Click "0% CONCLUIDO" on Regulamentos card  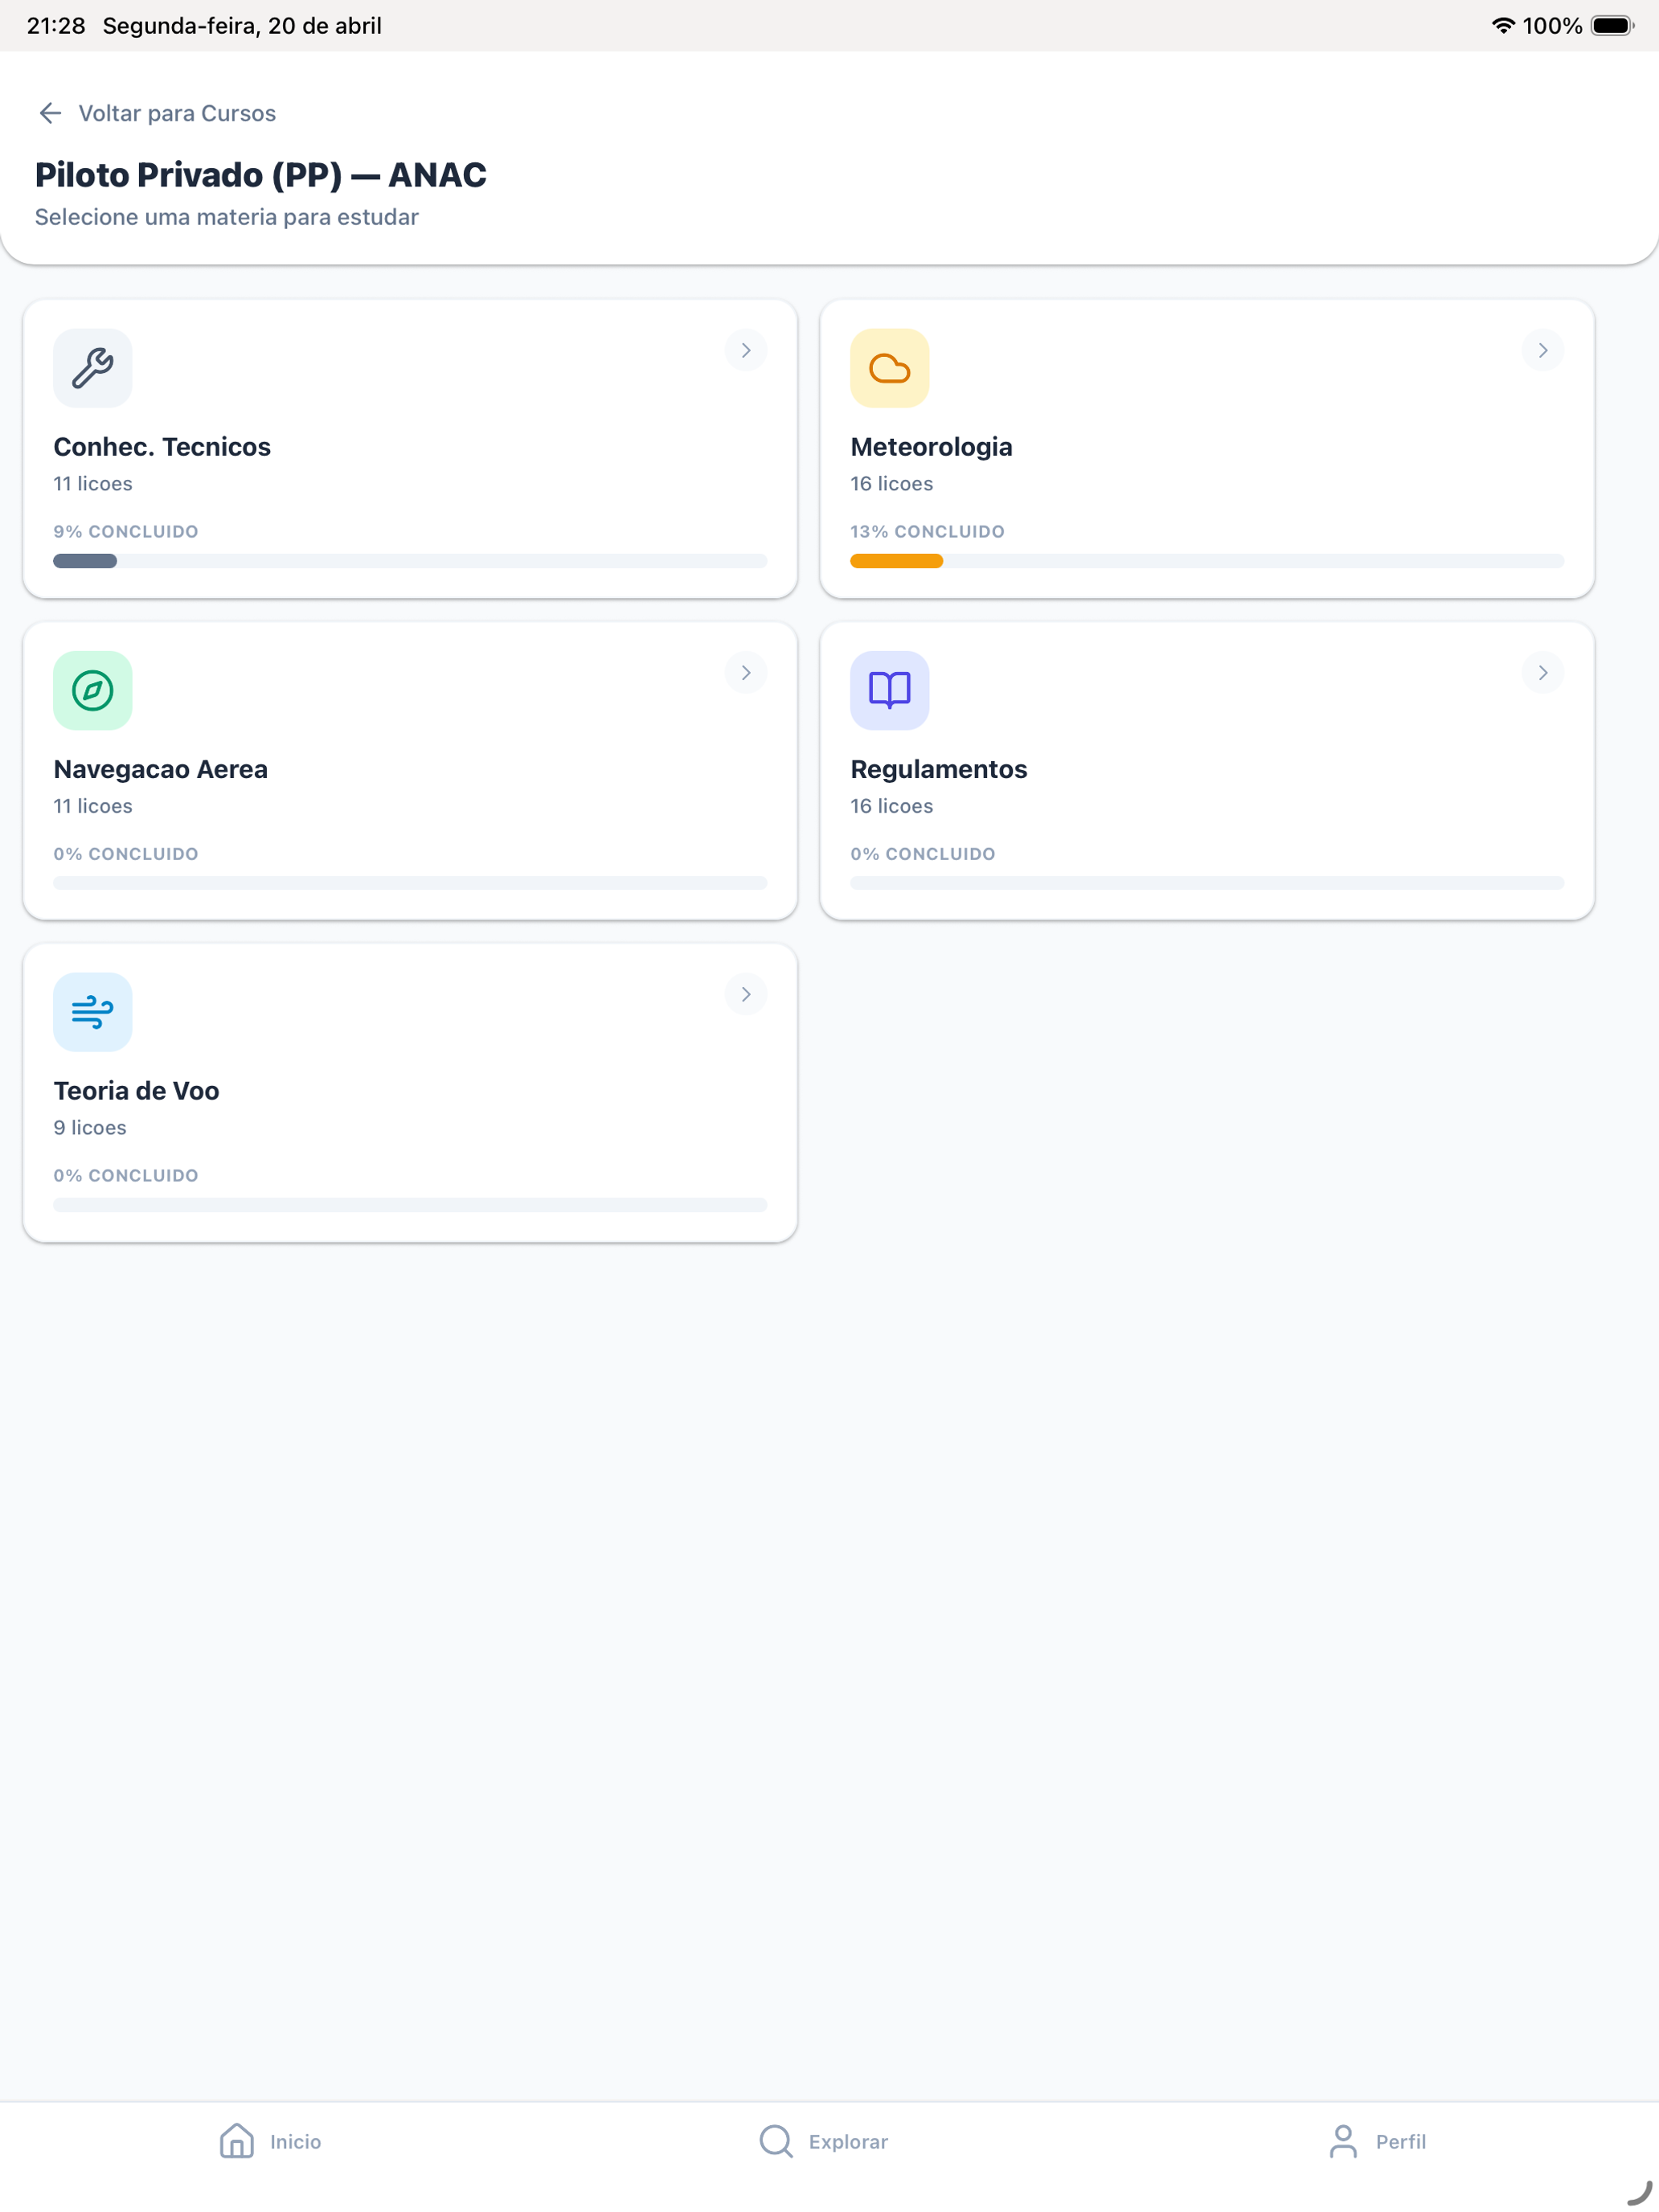923,854
